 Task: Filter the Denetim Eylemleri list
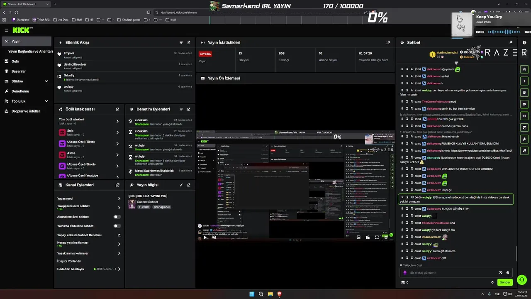click(181, 109)
